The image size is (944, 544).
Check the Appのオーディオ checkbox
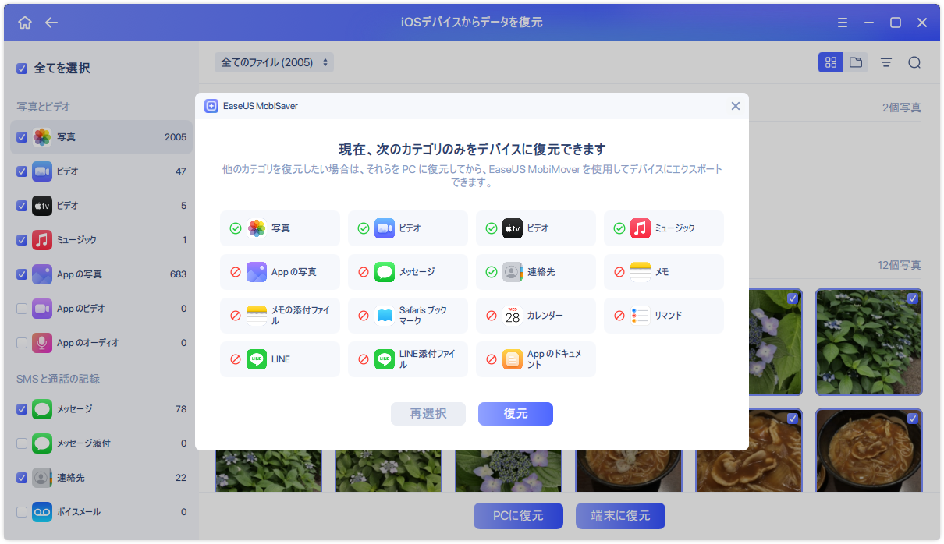[x=22, y=343]
